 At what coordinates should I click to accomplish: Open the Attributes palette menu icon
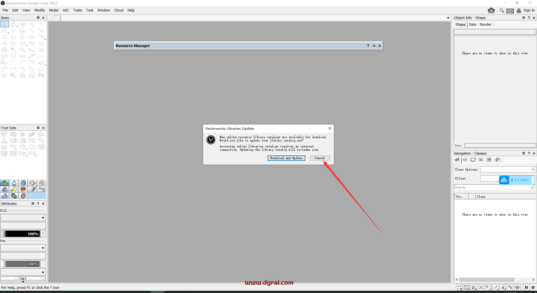[x=33, y=204]
